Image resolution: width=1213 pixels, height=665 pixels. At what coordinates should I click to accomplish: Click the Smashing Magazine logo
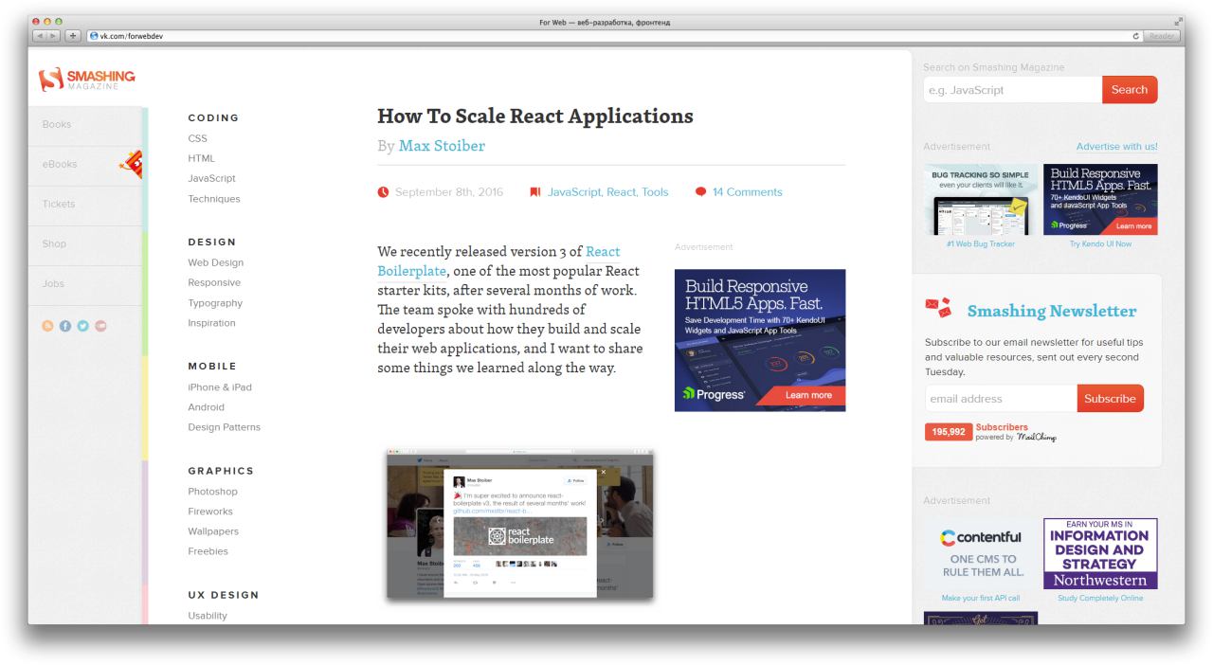point(87,79)
